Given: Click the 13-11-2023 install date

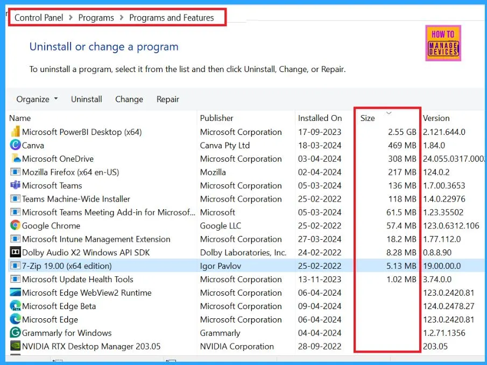Looking at the screenshot, I should pyautogui.click(x=320, y=279).
